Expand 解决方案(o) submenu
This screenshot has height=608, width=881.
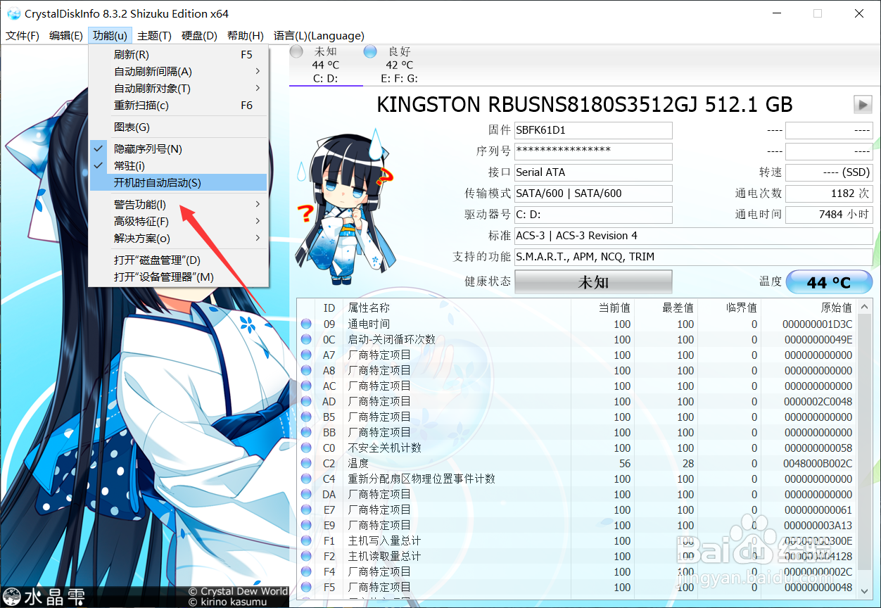[179, 239]
